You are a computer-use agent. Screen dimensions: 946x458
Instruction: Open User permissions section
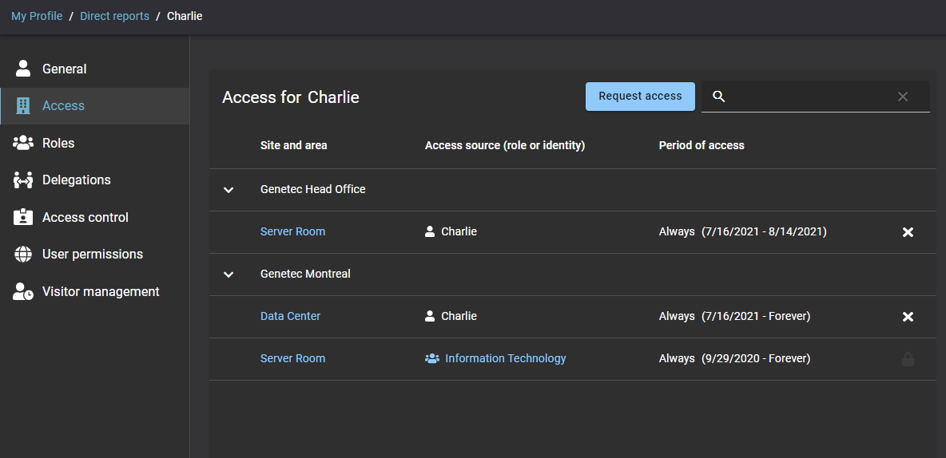click(95, 255)
